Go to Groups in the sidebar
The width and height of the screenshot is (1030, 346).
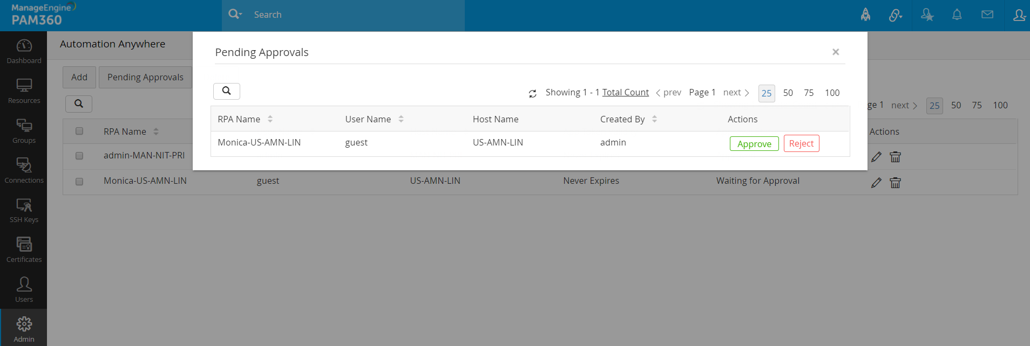click(24, 131)
